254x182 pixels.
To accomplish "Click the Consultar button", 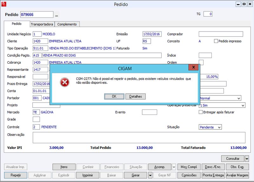I will 233,159.
